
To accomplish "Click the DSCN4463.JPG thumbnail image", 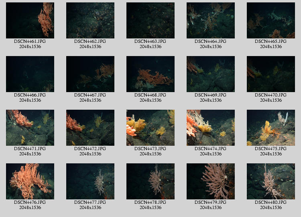I will pos(150,20).
